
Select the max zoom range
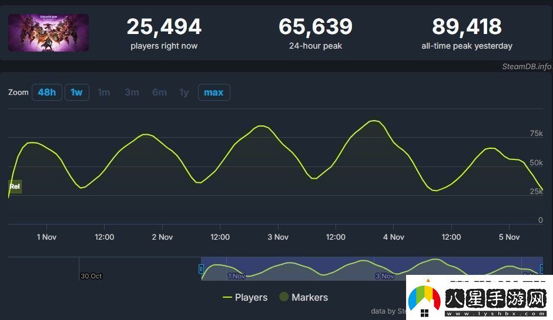pos(213,93)
